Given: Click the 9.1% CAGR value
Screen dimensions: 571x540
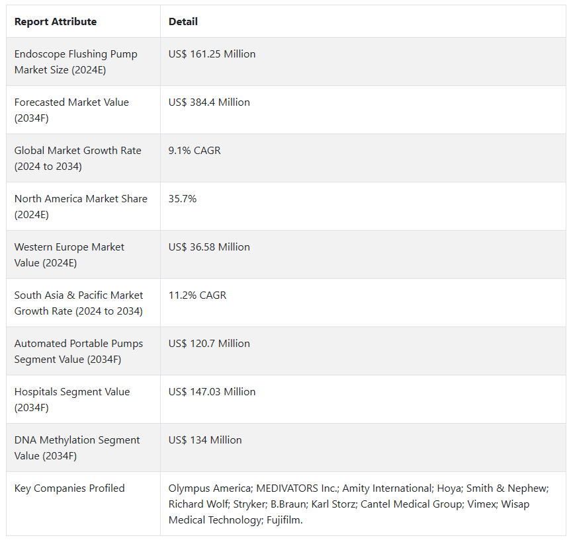Looking at the screenshot, I should click(195, 151).
